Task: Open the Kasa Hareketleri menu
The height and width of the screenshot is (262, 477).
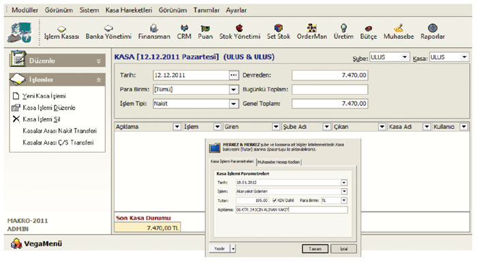Action: (x=129, y=10)
